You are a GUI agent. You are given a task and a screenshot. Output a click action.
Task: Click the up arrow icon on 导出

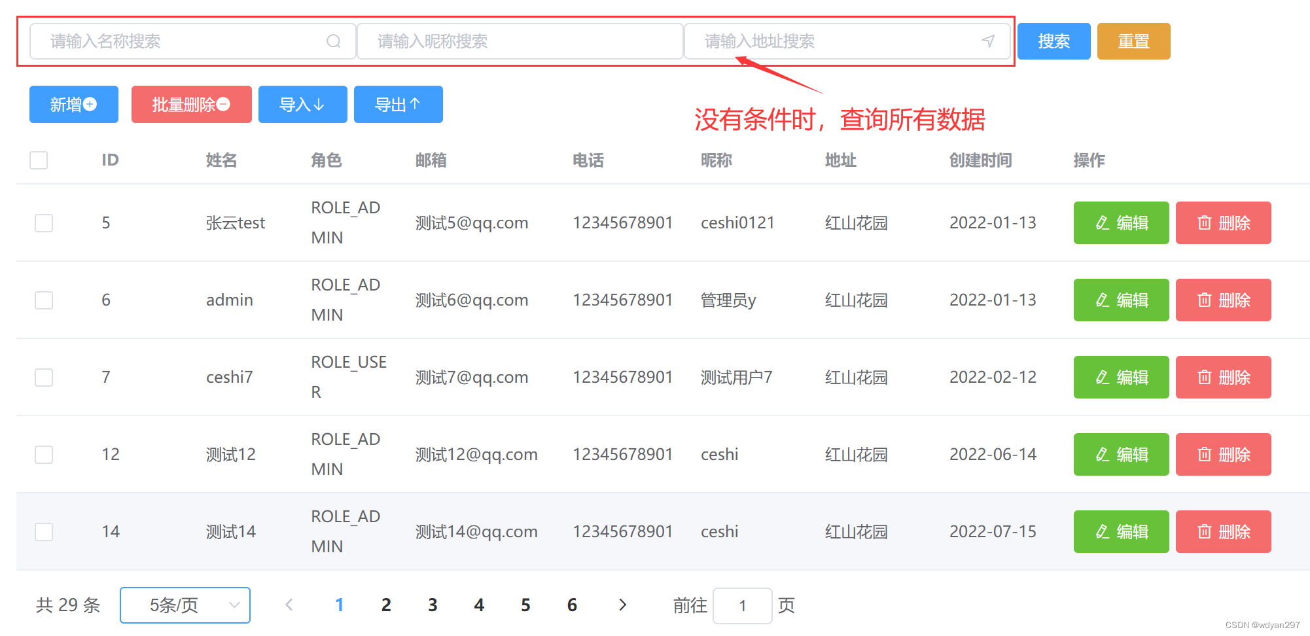tap(415, 104)
